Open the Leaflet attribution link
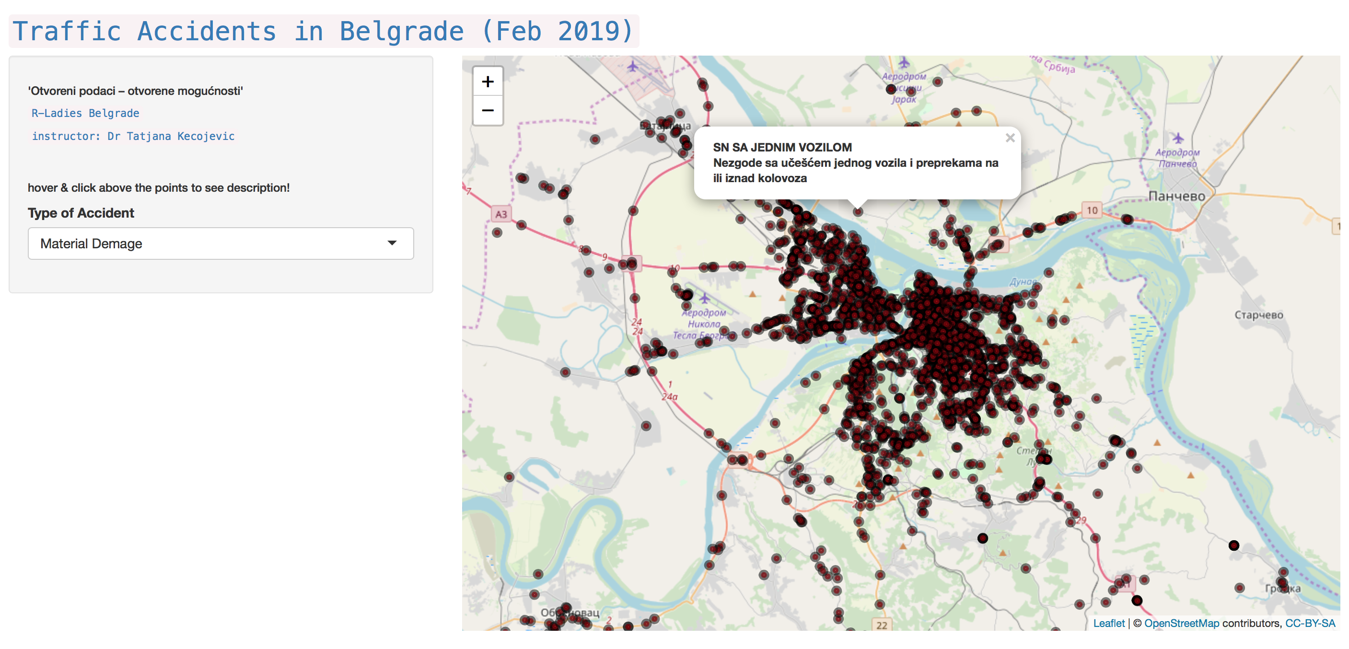 click(1108, 623)
